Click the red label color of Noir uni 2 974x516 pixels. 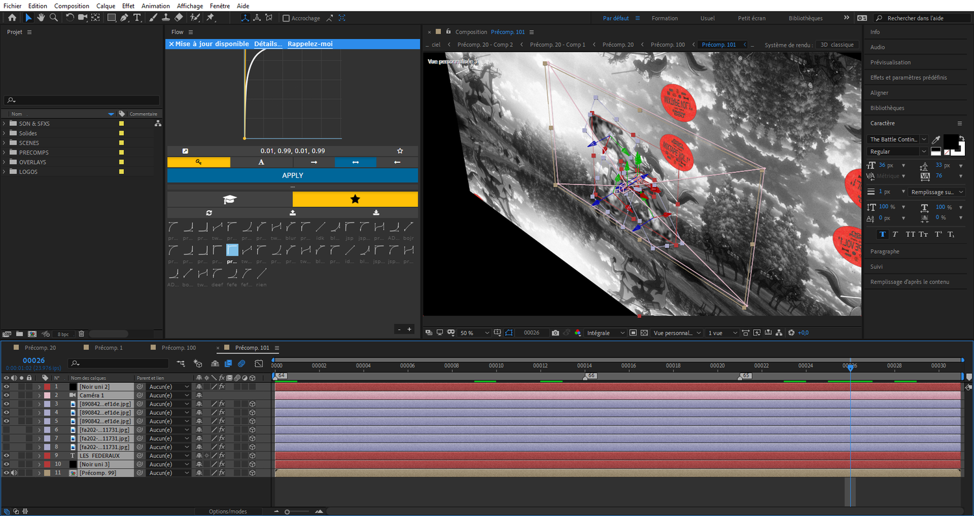[47, 387]
